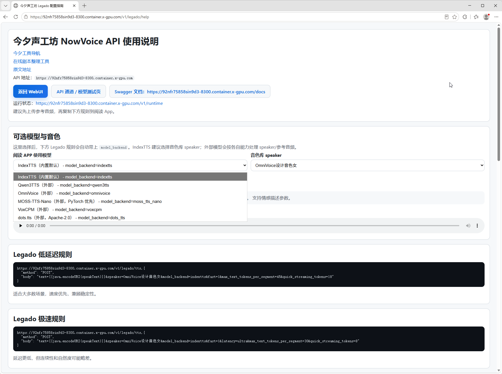Open the immersive reader icon
Screen dimensions: 502x374
[x=447, y=17]
